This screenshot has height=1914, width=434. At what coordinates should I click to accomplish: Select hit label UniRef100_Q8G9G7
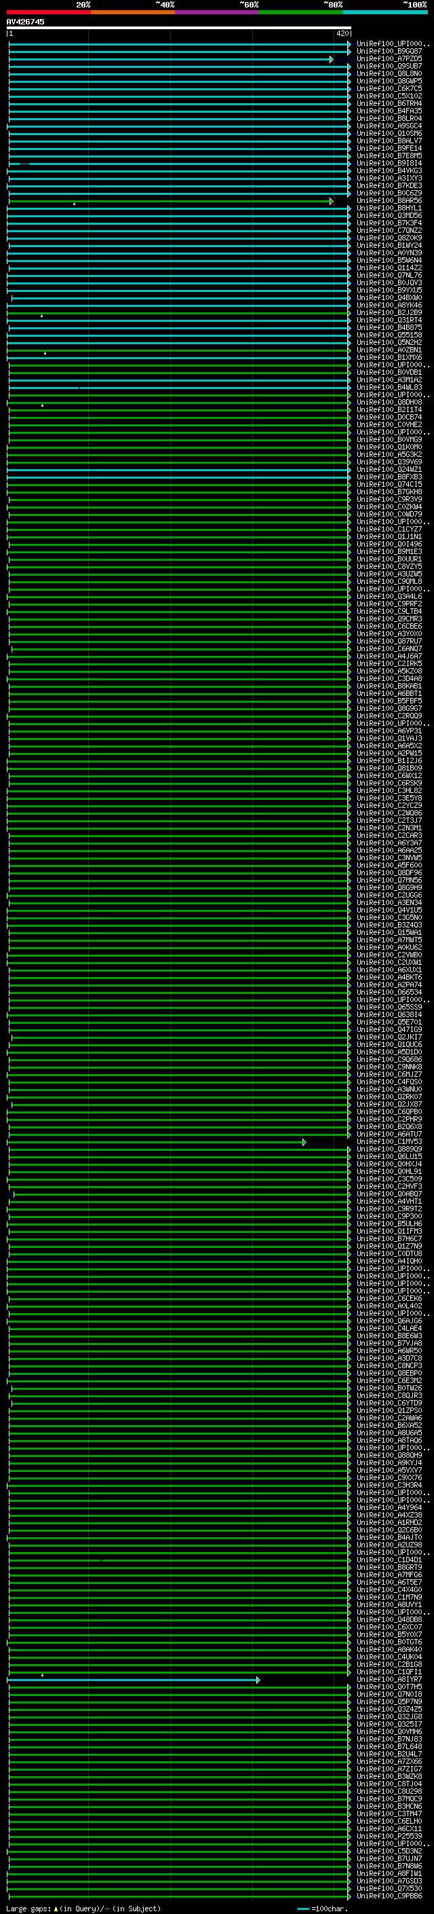click(x=389, y=709)
